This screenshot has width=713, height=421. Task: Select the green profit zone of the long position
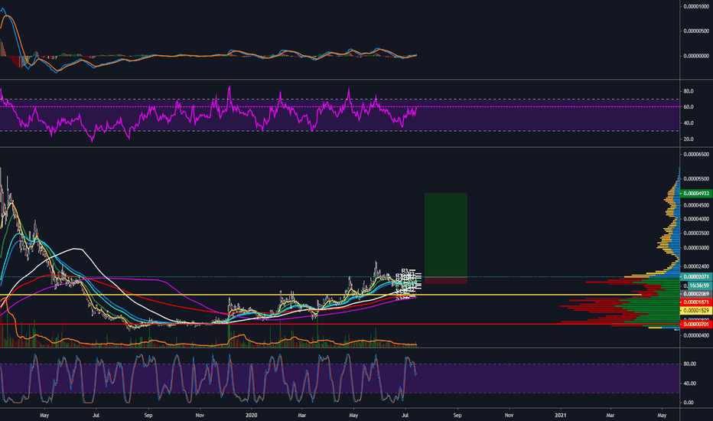445,235
